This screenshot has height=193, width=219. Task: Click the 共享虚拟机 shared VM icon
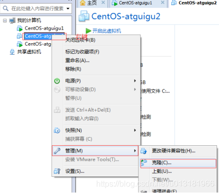pyautogui.click(x=12, y=52)
